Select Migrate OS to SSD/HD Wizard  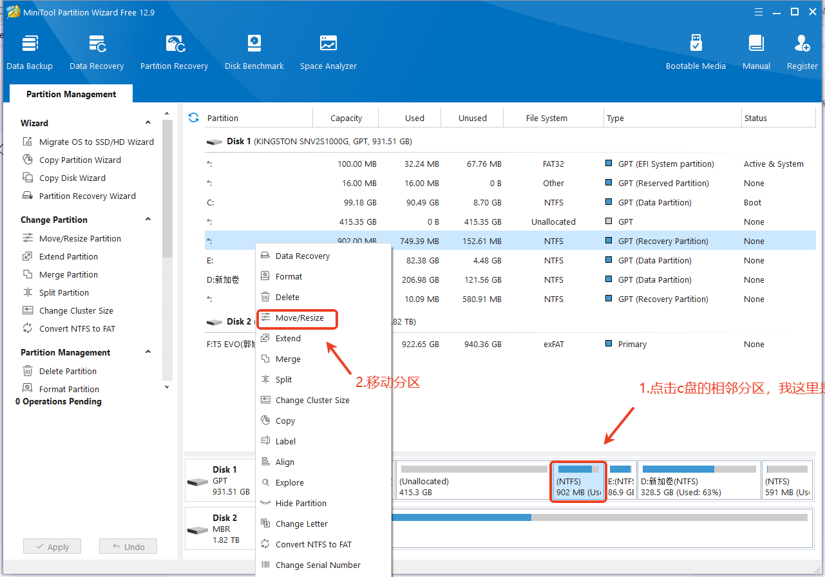coord(88,142)
